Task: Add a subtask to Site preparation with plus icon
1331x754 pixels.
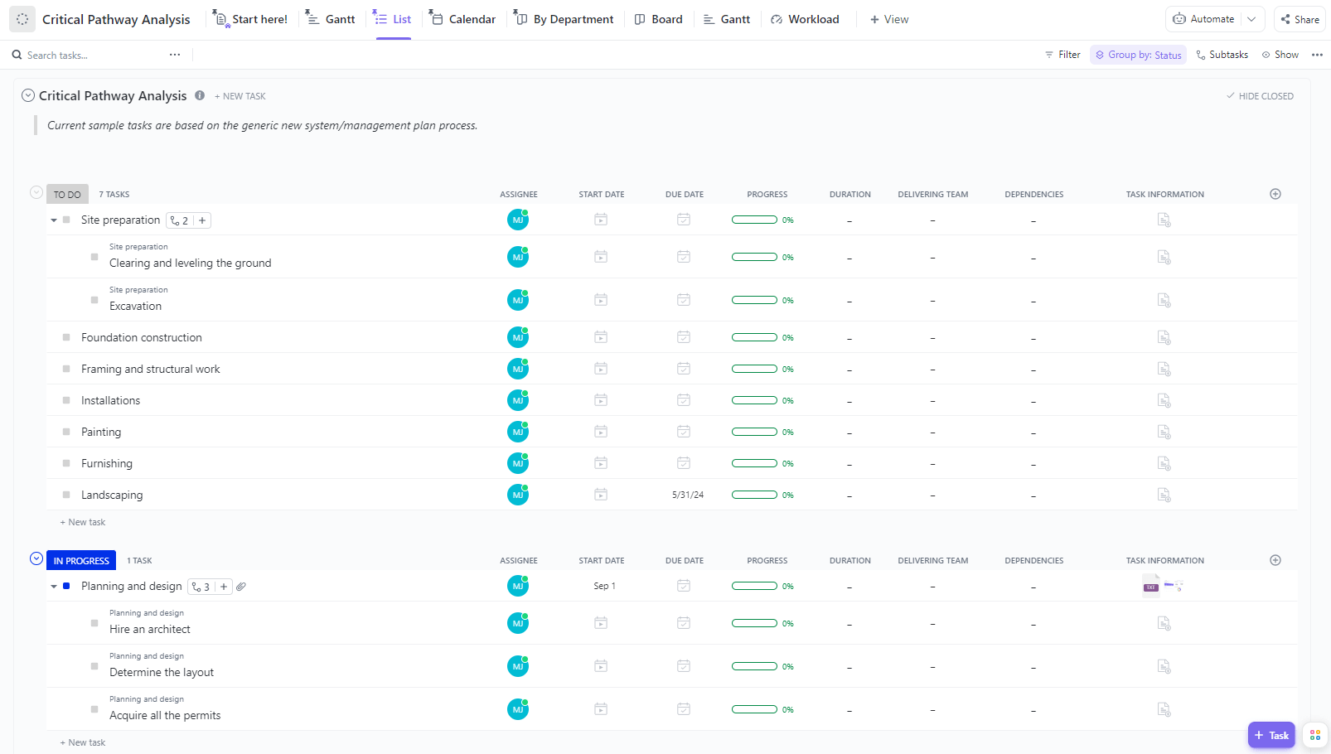Action: point(202,220)
